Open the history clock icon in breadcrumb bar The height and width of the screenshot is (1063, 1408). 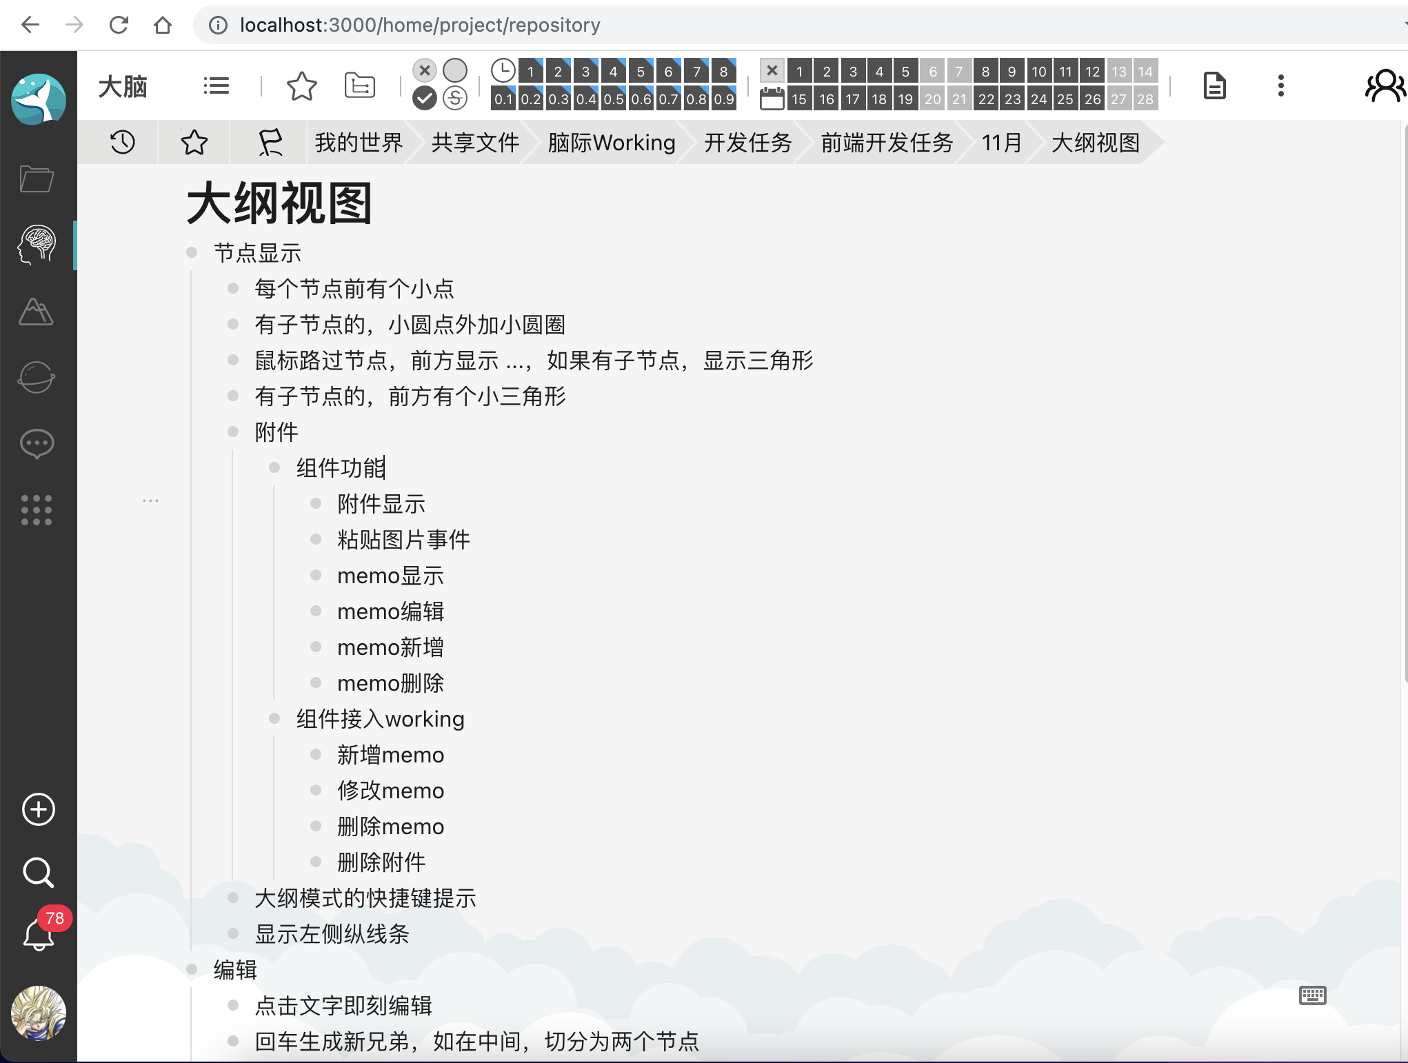pos(123,143)
